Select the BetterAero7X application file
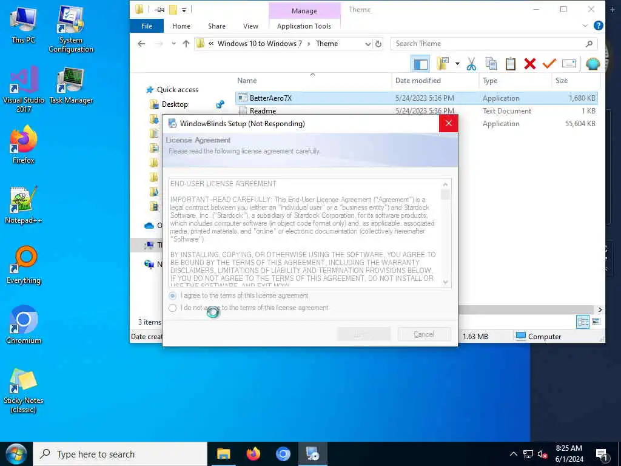The height and width of the screenshot is (466, 621). click(416, 98)
